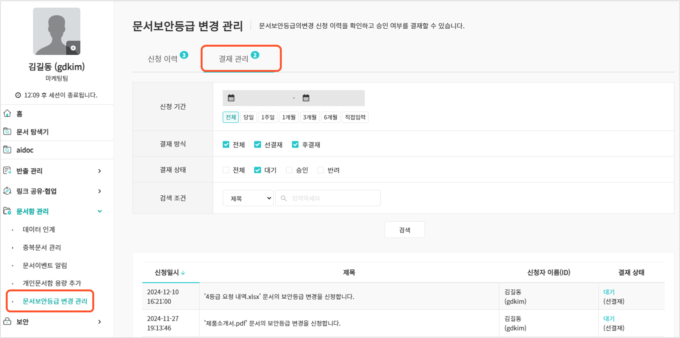Click the profile settings gear icon
This screenshot has height=338, width=680.
[x=73, y=48]
